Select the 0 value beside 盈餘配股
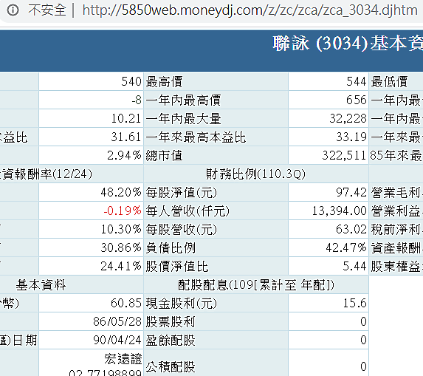 click(363, 340)
